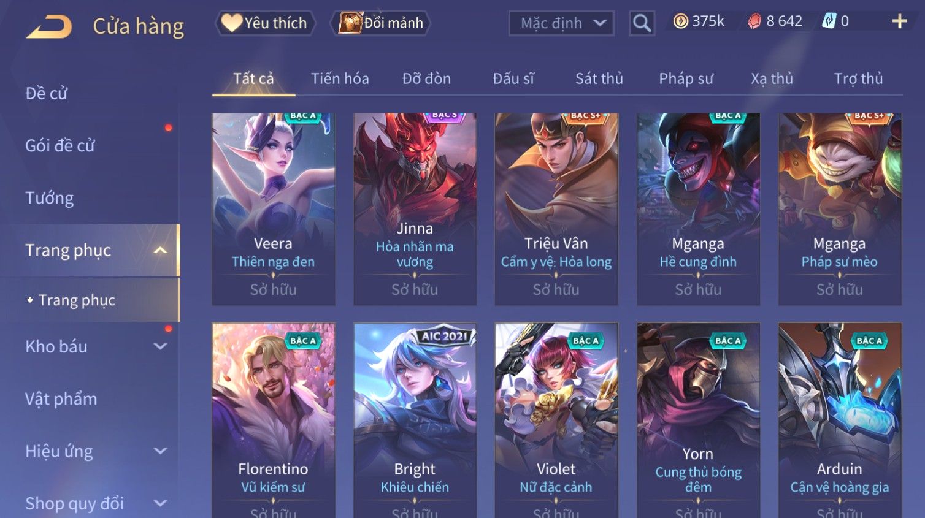Screen dimensions: 925x518
Task: Click the blue voucher currency icon
Action: [x=829, y=21]
